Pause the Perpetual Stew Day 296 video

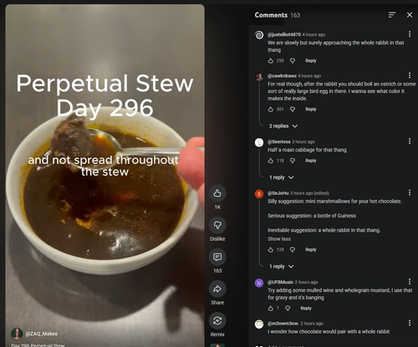pos(104,176)
